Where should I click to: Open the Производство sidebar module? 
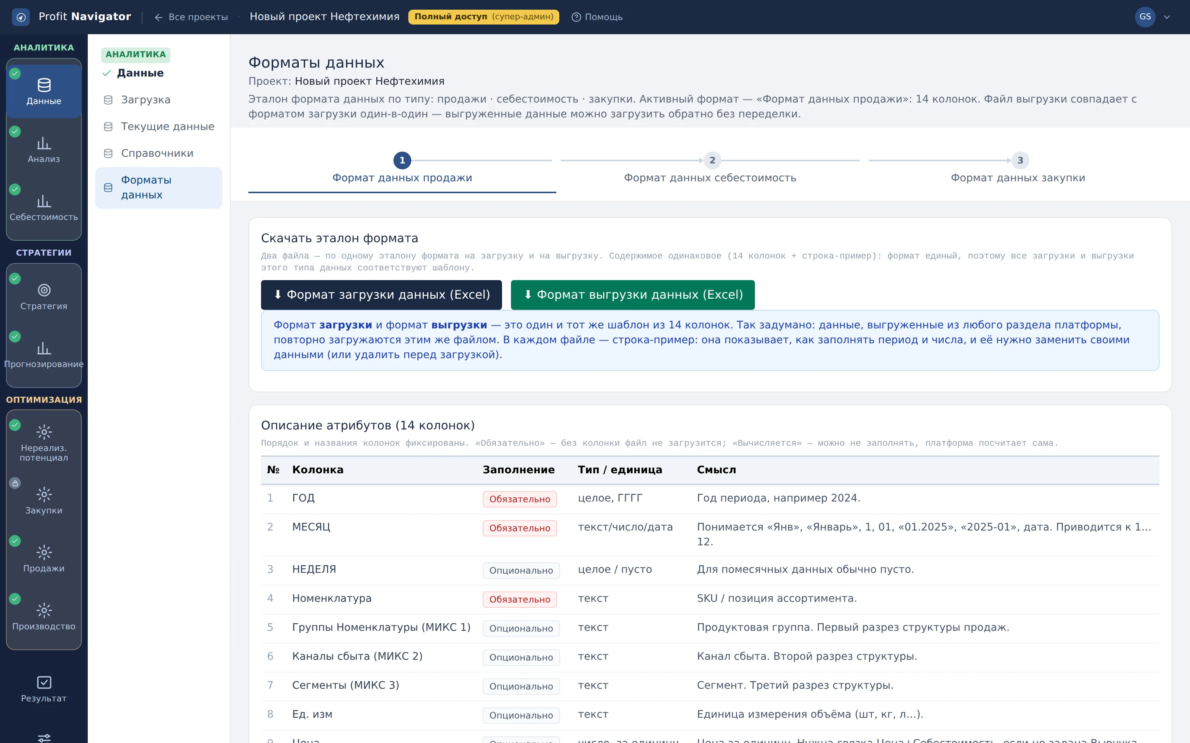[x=44, y=617]
